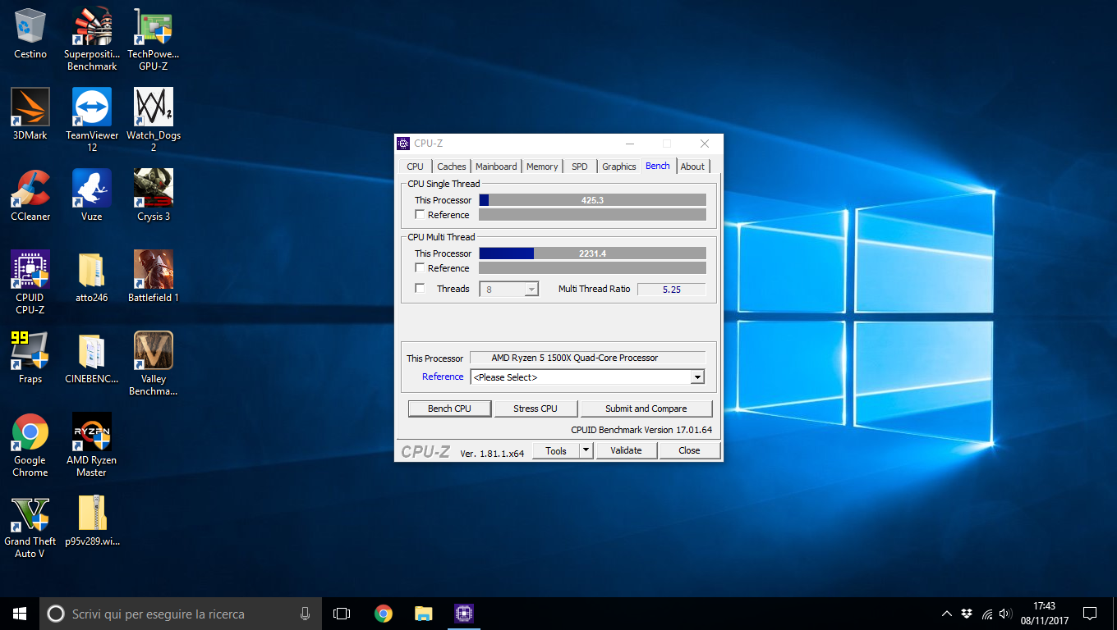Select the CPUID CPU-Z desktop shortcut
1117x630 pixels.
click(30, 282)
